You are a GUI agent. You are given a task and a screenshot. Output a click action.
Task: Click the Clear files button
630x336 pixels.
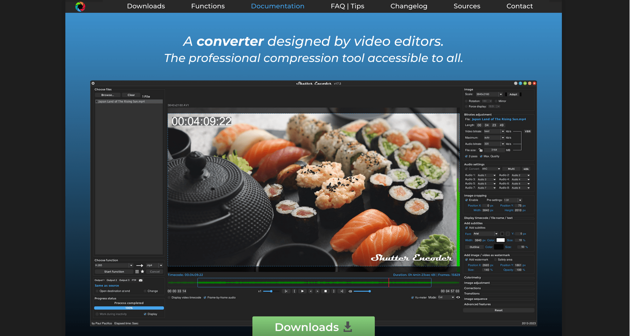(x=131, y=95)
